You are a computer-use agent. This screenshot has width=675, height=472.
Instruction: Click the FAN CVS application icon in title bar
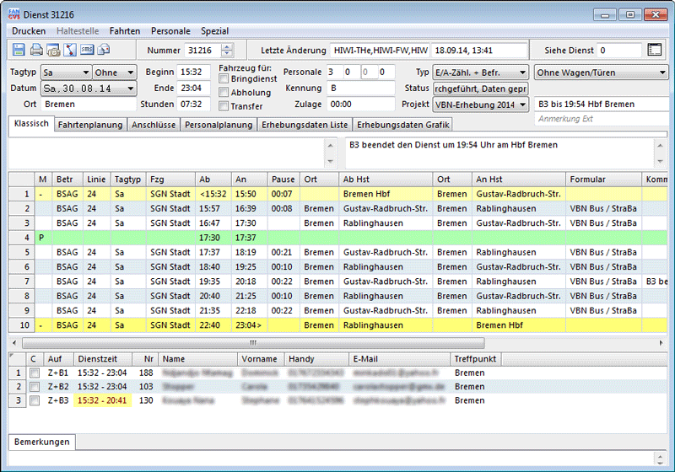(13, 14)
